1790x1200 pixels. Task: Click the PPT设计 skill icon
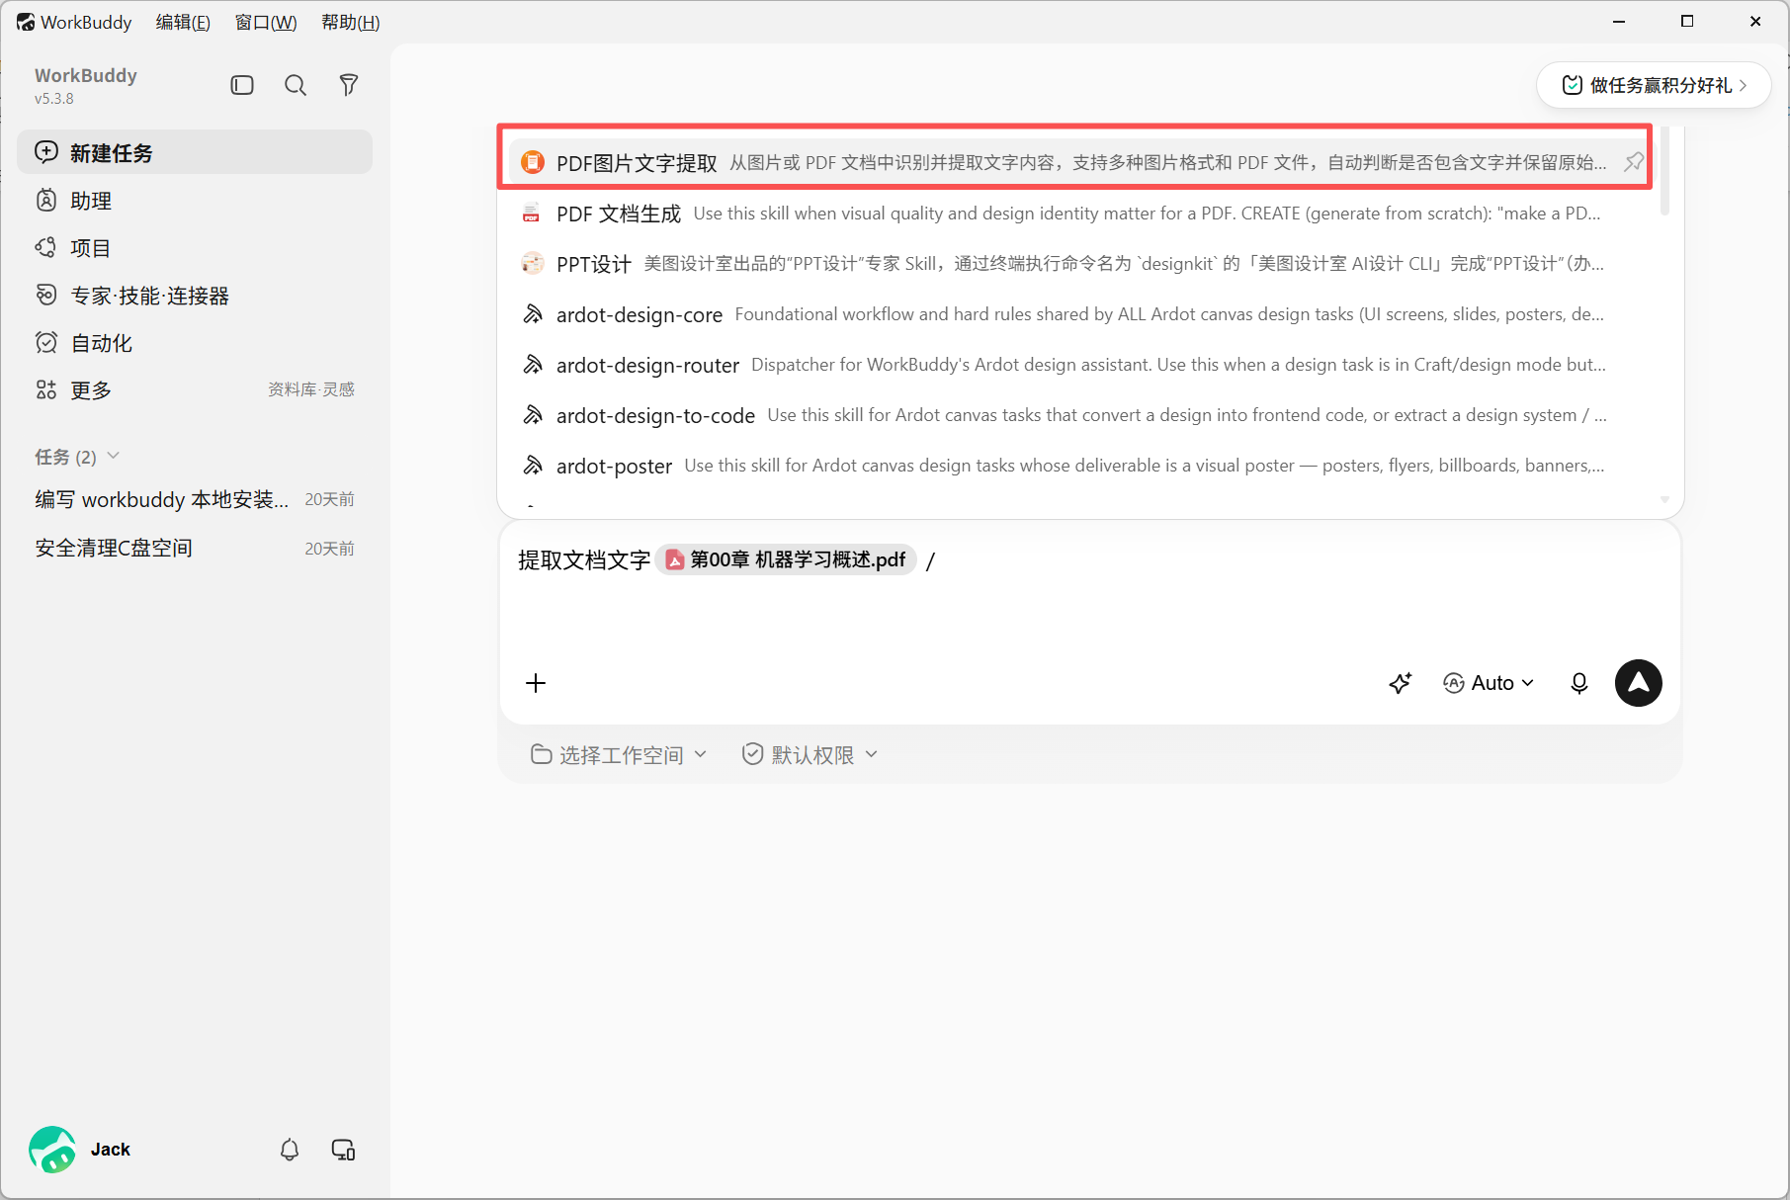click(x=533, y=264)
